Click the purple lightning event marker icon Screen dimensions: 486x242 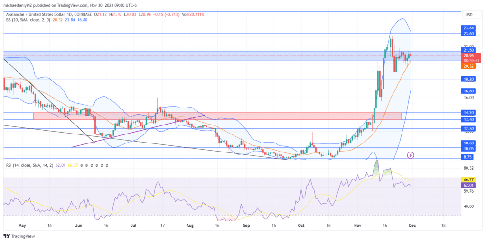(411, 155)
